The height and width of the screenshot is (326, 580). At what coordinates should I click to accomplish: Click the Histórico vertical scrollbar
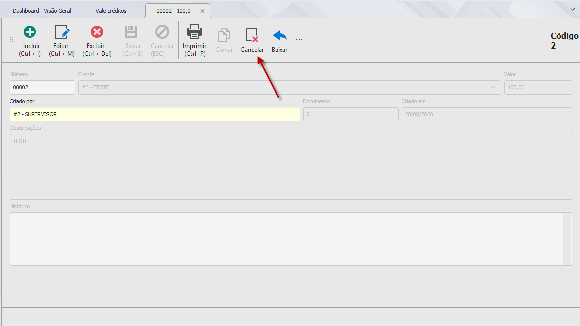[567, 239]
